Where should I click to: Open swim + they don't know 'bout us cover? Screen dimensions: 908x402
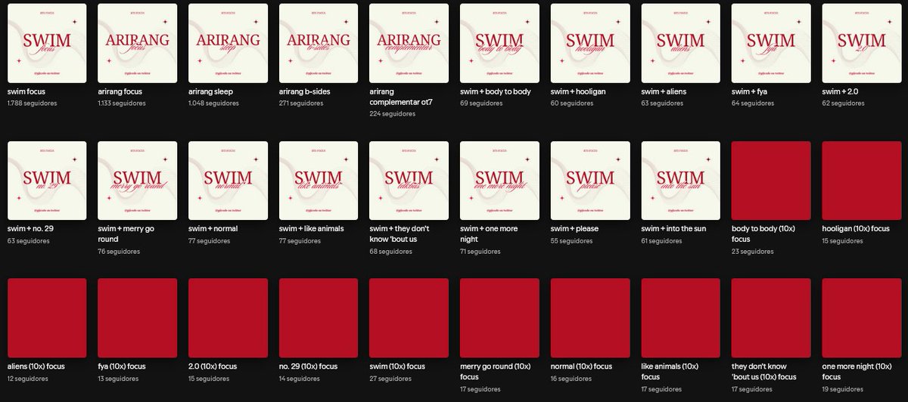coord(409,181)
